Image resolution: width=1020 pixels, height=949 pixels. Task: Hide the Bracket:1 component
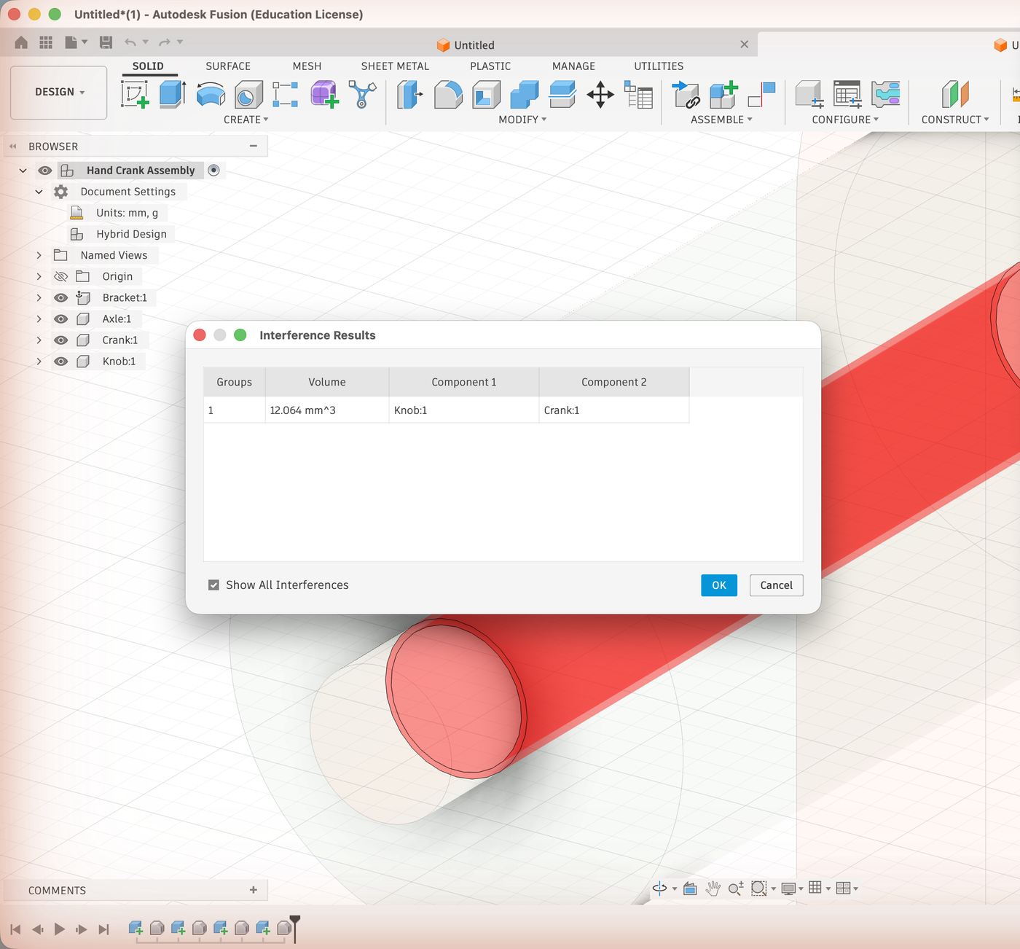(61, 298)
